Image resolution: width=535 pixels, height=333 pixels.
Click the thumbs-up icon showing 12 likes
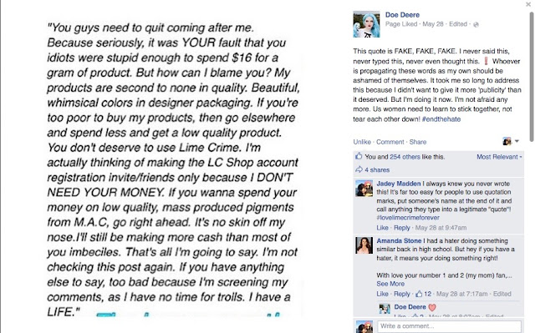click(x=419, y=294)
